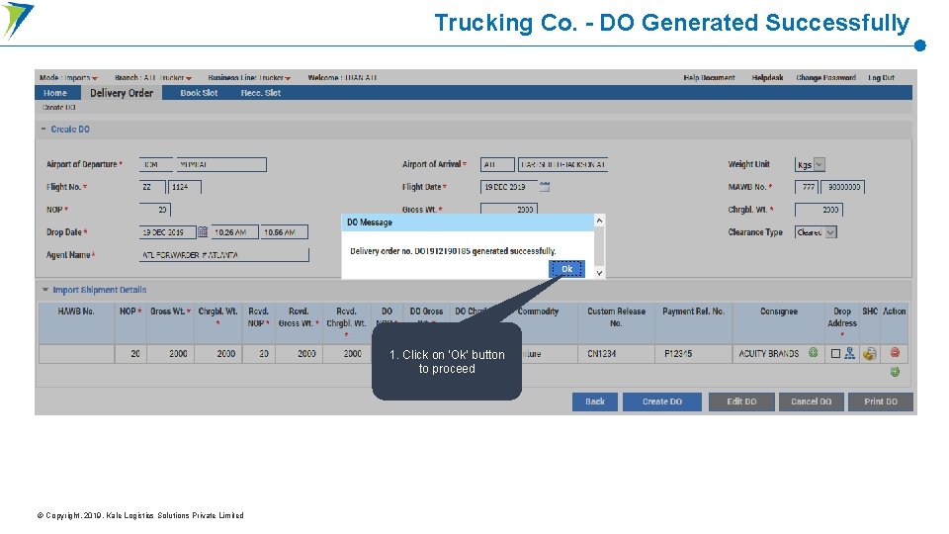The width and height of the screenshot is (949, 534).
Task: Click the Airport of Arrival name field
Action: click(x=562, y=165)
